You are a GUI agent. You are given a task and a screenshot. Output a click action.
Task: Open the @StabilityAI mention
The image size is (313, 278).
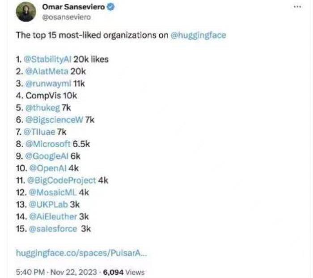coord(47,59)
